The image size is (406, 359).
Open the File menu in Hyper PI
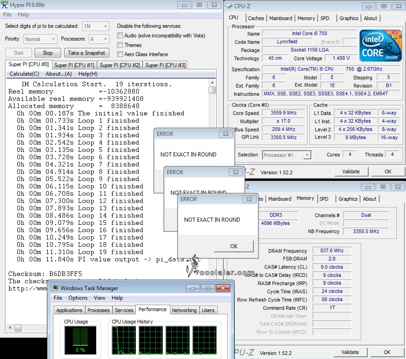(7, 15)
